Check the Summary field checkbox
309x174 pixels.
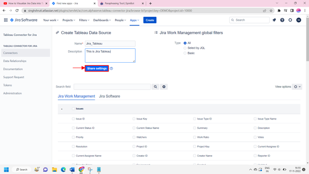pyautogui.click(x=195, y=128)
